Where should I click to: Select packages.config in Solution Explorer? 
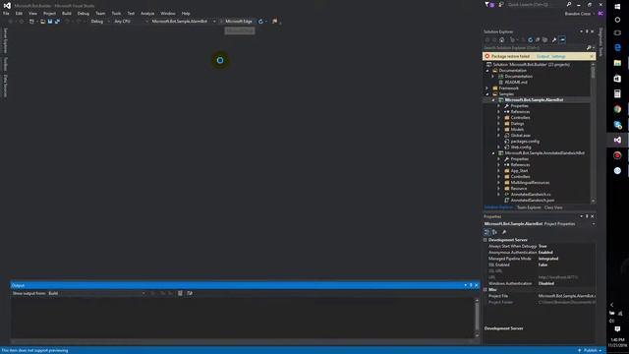(x=525, y=142)
